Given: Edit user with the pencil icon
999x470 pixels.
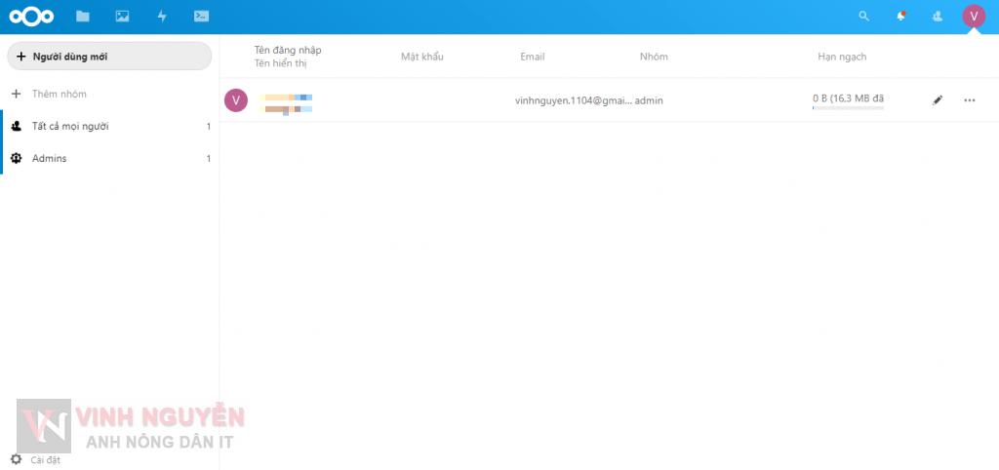Looking at the screenshot, I should click(x=938, y=100).
